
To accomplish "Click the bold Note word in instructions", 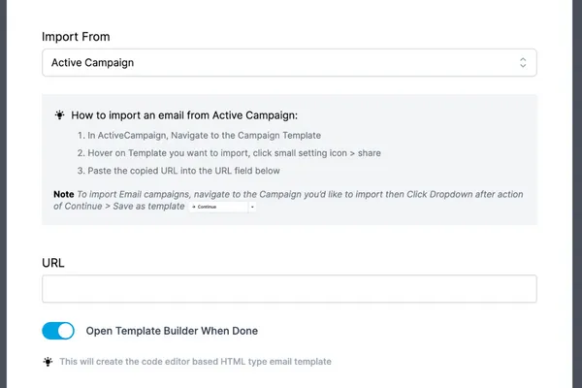I will tap(64, 194).
